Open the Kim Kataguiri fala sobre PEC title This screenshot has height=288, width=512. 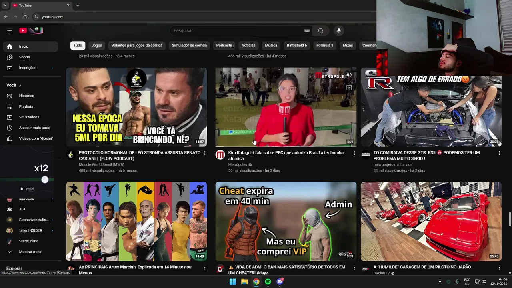[286, 156]
